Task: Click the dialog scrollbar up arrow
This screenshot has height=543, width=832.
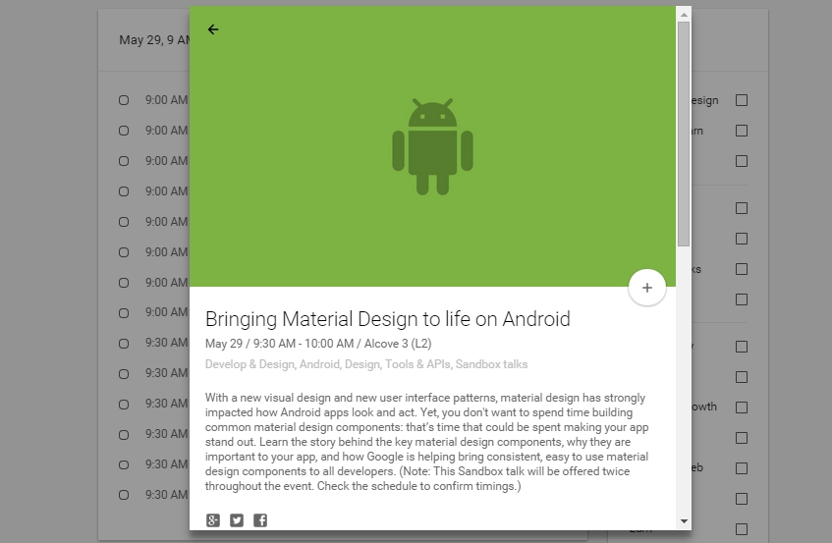Action: point(684,15)
